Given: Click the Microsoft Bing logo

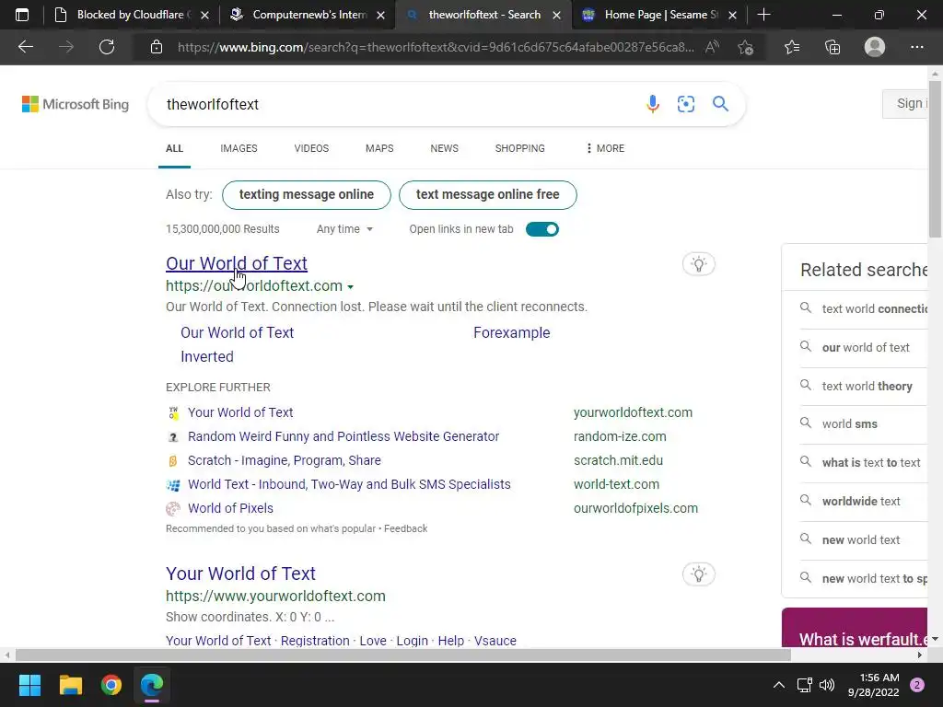Looking at the screenshot, I should 76,104.
